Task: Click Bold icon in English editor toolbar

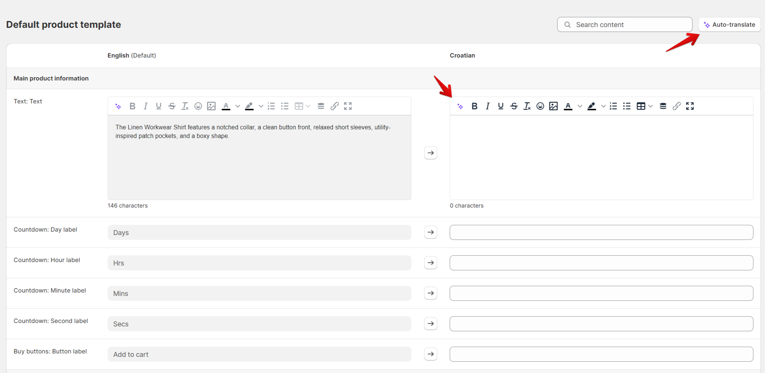Action: [132, 106]
